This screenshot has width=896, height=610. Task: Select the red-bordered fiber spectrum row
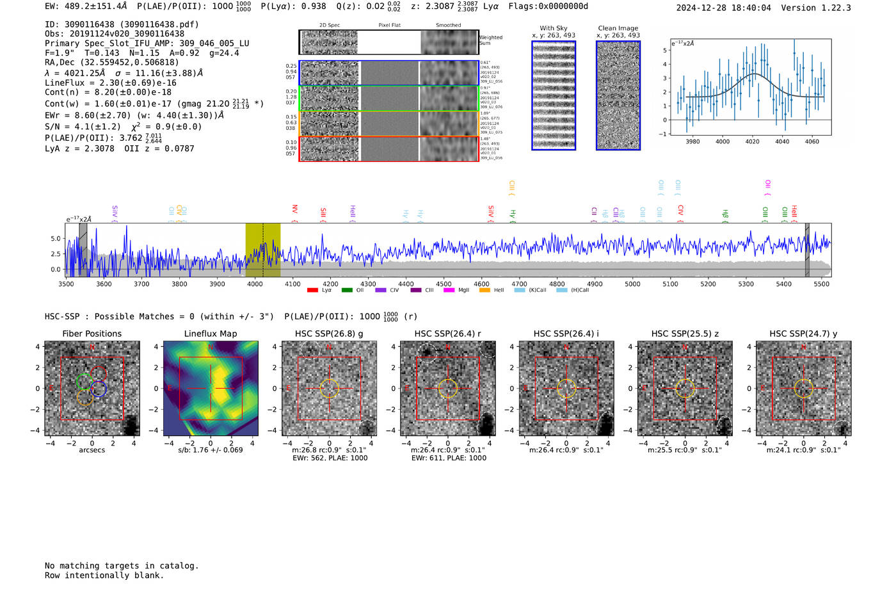(x=388, y=148)
